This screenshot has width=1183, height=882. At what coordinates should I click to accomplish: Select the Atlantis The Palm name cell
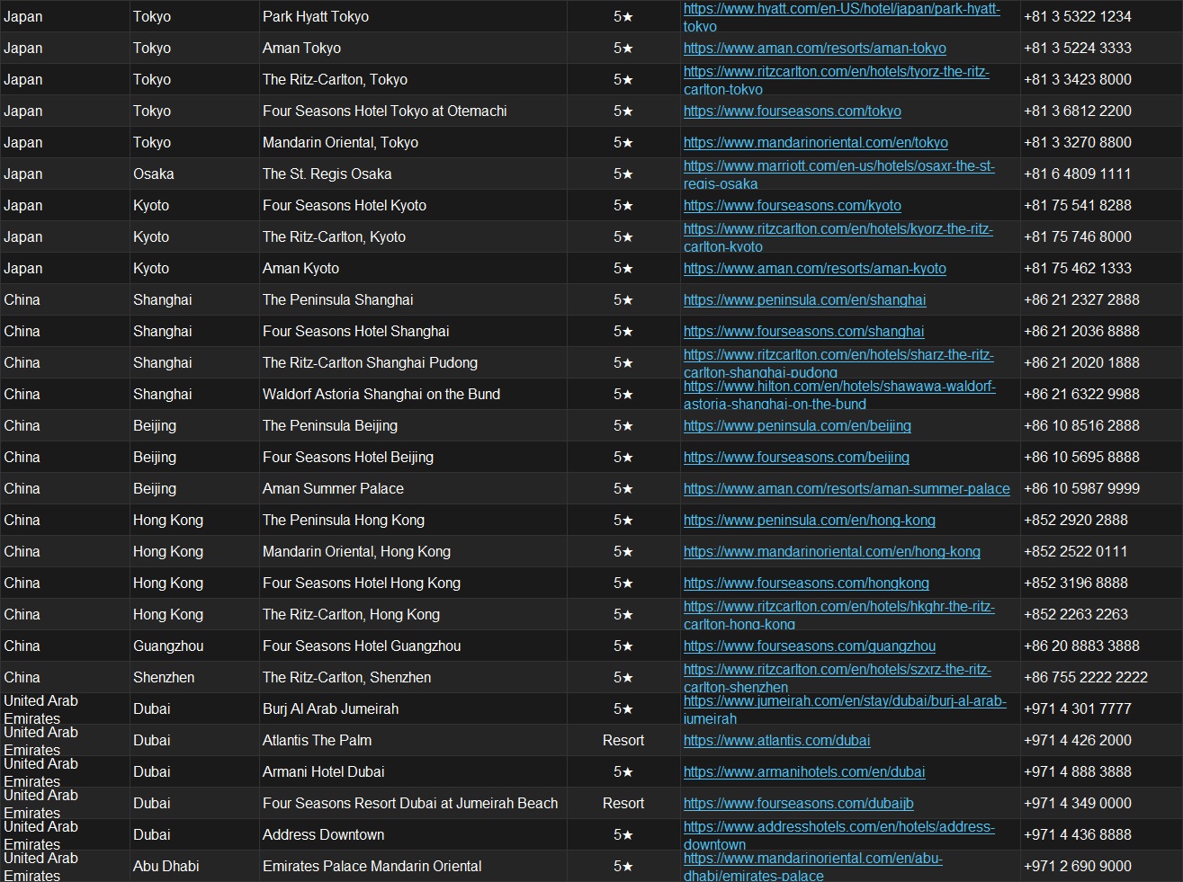point(413,741)
